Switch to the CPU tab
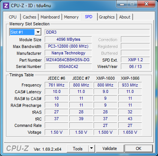Image resolution: width=158 pixels, height=156 pixels. coord(13,17)
